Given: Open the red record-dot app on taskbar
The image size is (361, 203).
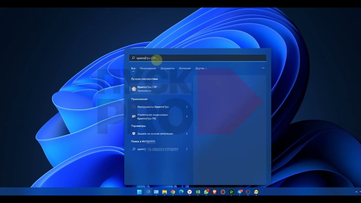Looking at the screenshot, I should coord(223,192).
